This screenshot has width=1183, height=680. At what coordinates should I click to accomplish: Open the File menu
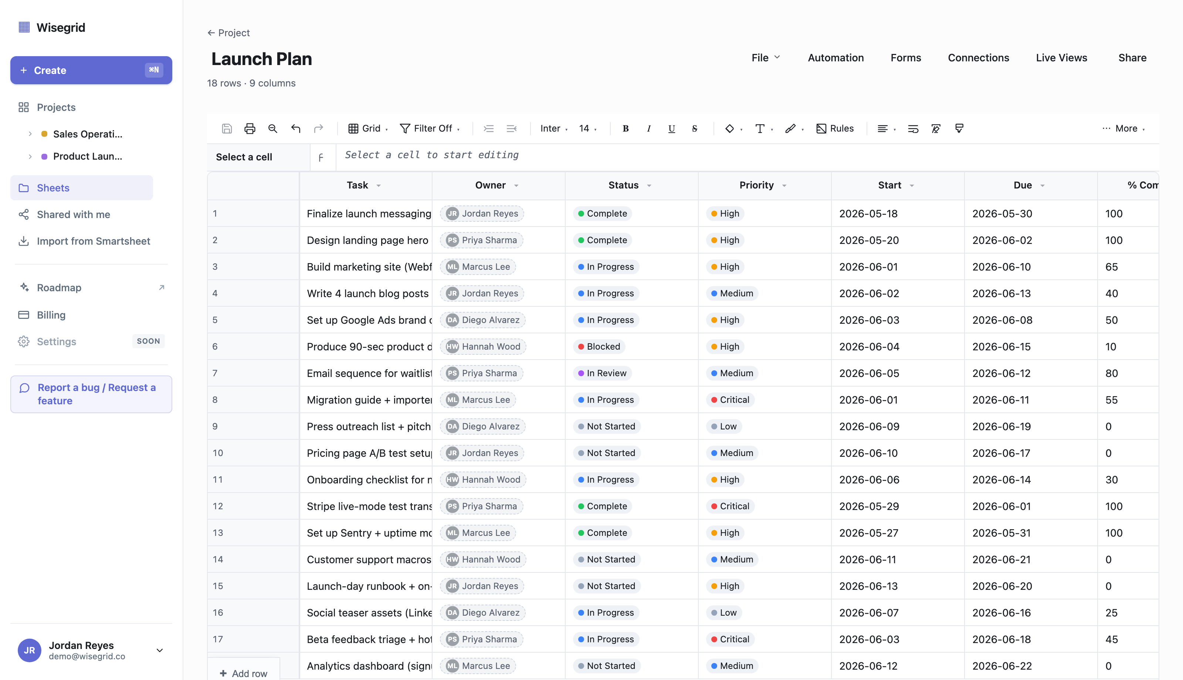(x=766, y=57)
